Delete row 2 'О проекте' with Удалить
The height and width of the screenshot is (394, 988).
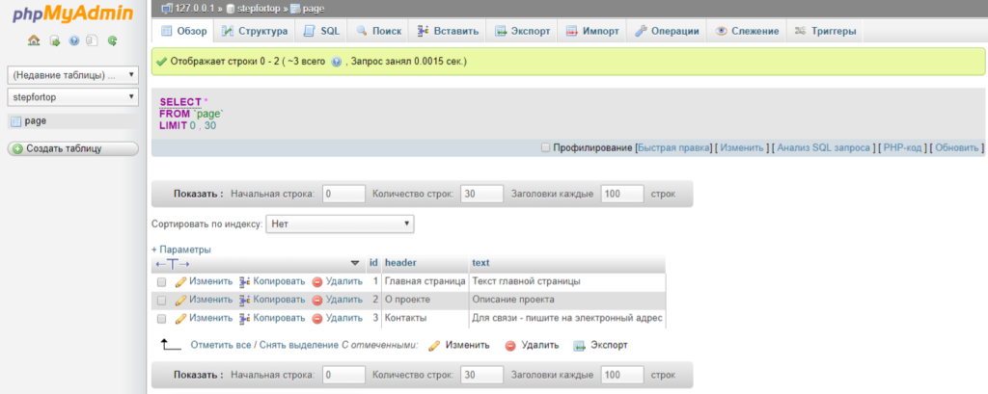pyautogui.click(x=337, y=300)
